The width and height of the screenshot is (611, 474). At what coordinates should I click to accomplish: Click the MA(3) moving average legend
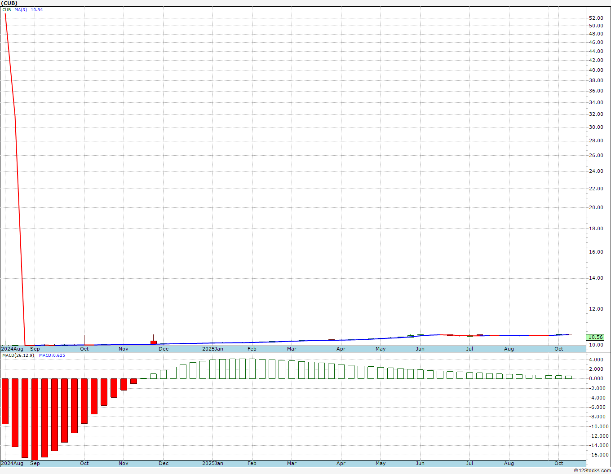pyautogui.click(x=21, y=9)
